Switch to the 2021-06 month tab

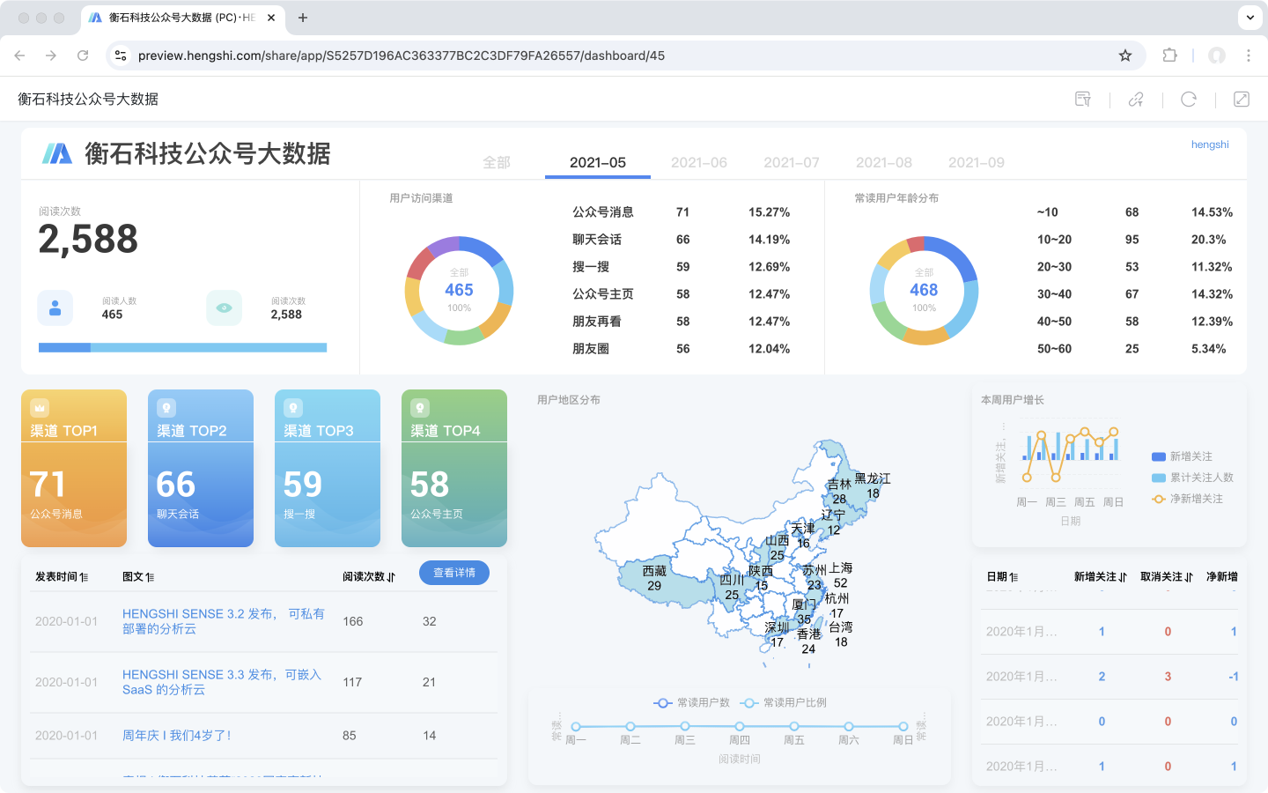click(698, 162)
